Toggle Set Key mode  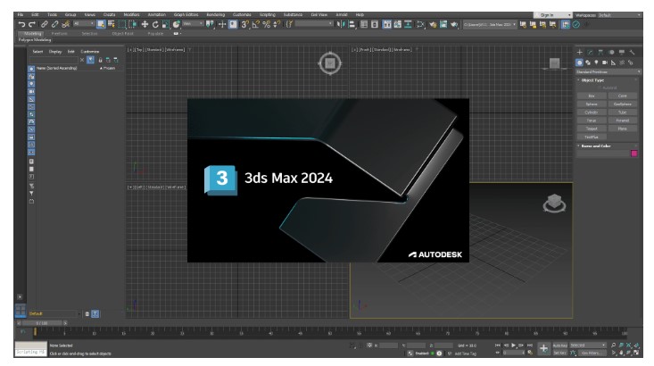[559, 354]
